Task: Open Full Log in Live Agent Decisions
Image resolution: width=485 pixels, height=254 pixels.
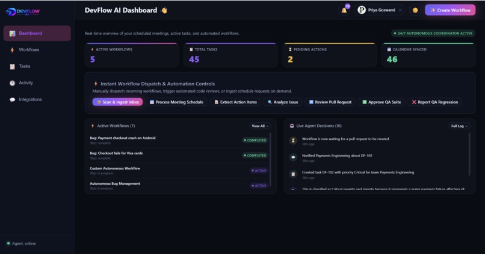Action: (x=459, y=126)
